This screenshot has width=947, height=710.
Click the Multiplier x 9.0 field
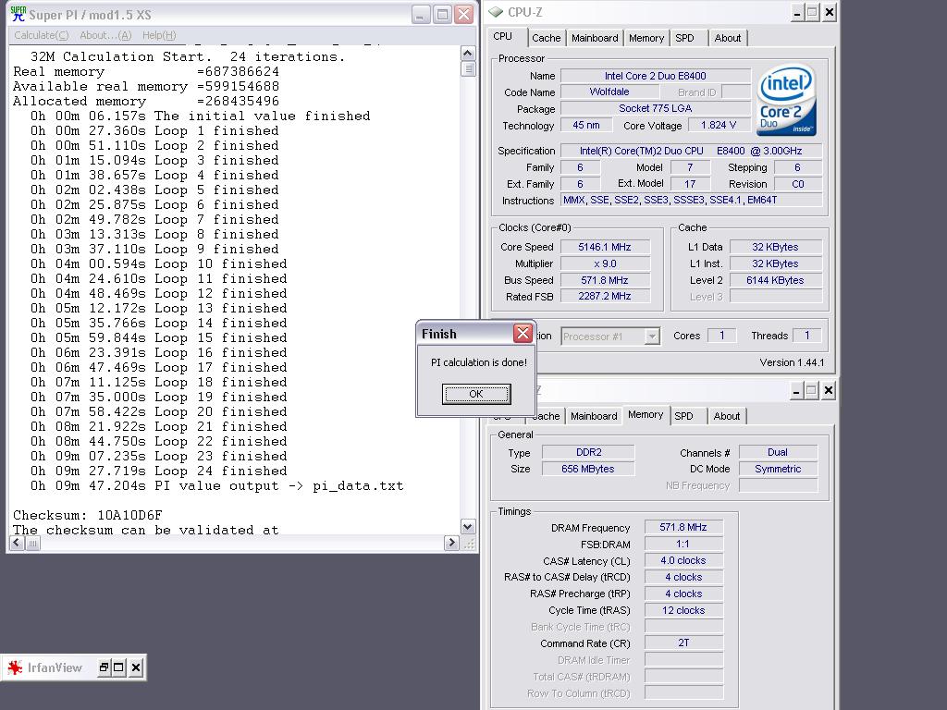[x=605, y=263]
